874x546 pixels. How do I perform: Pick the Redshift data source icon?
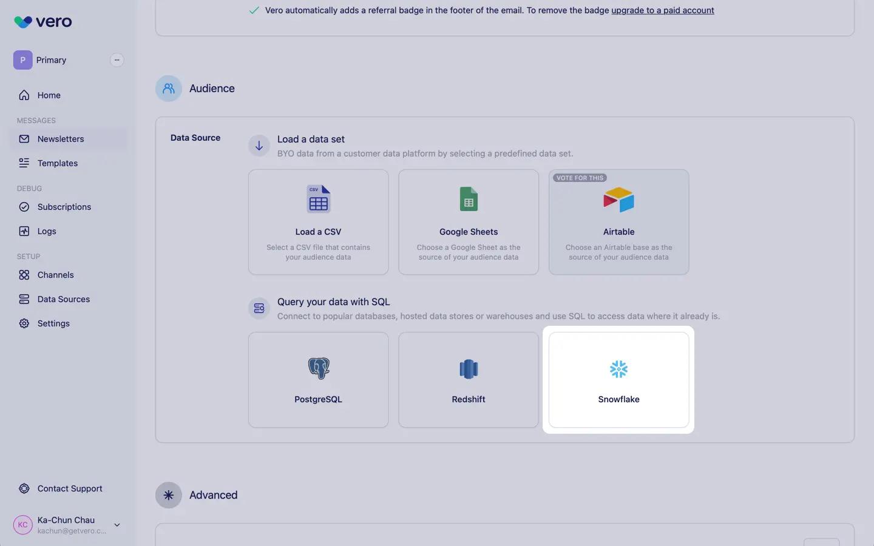tap(468, 369)
